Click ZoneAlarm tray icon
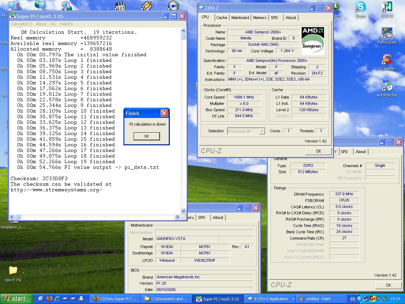 click(372, 299)
